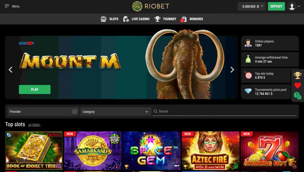The width and height of the screenshot is (304, 172).
Task: Open Aztec Fire Hold and Win slot
Action: (x=211, y=151)
